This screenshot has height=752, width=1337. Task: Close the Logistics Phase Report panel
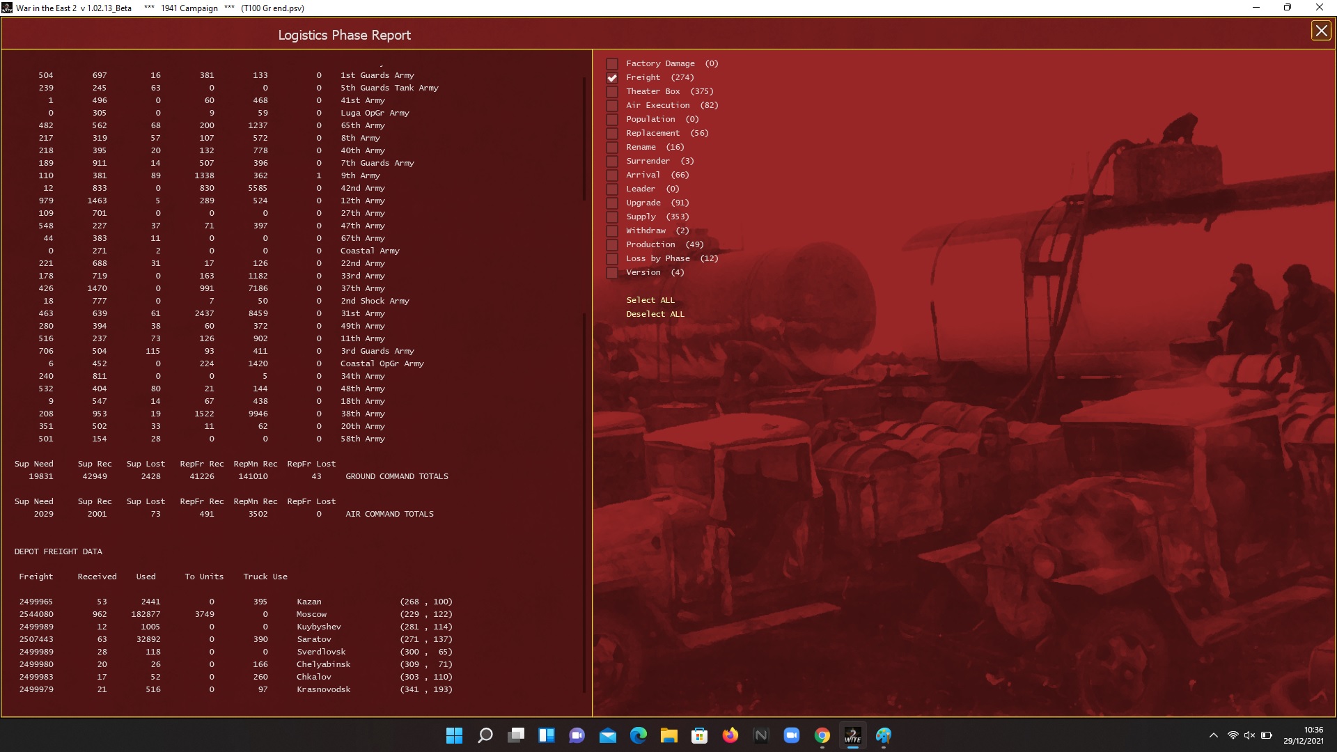point(1320,31)
